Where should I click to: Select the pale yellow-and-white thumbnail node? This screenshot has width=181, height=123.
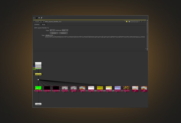[109, 89]
